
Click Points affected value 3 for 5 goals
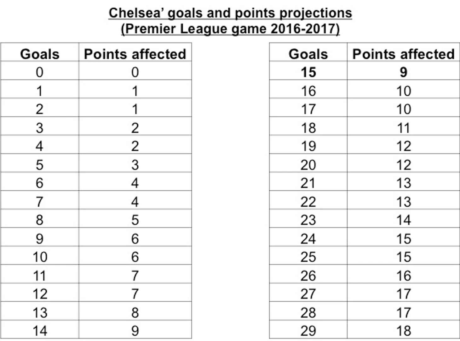135,165
